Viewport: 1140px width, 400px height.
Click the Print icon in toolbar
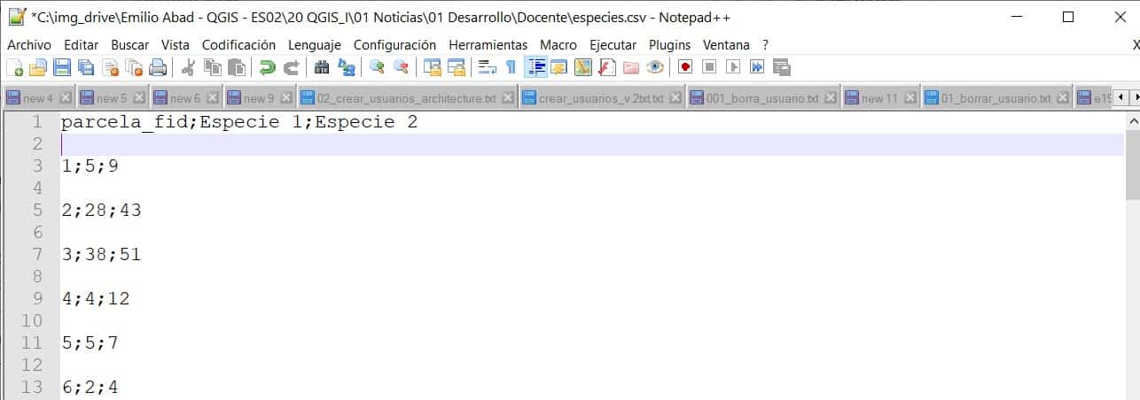click(157, 67)
